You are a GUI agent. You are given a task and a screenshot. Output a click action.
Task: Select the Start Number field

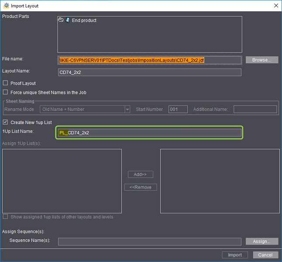tap(178, 109)
